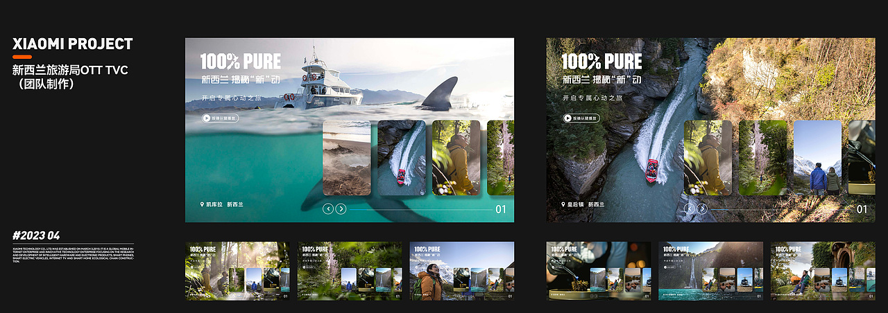Screen dimensions: 888x313
Task: Open the green leafy giant-tree small mockup
Action: click(350, 271)
